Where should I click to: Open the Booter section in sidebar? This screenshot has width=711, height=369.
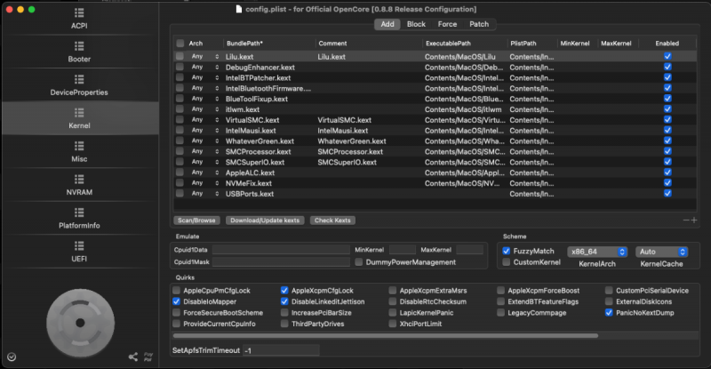point(79,52)
